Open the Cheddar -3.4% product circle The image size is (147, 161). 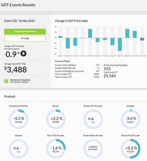(x=130, y=119)
